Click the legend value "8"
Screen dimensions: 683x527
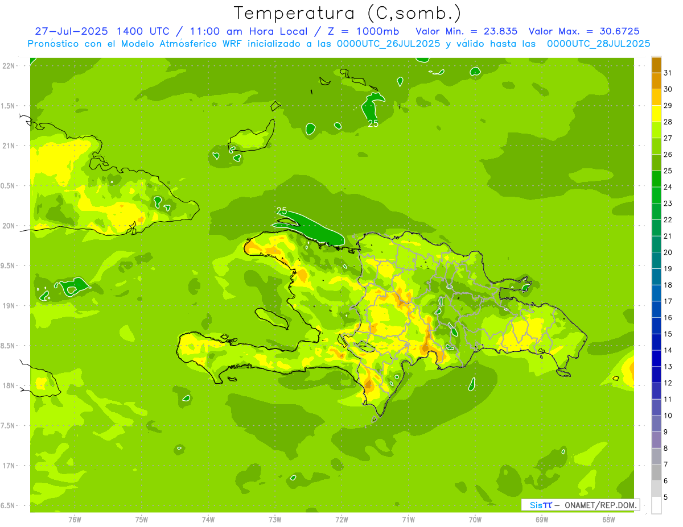coord(666,448)
